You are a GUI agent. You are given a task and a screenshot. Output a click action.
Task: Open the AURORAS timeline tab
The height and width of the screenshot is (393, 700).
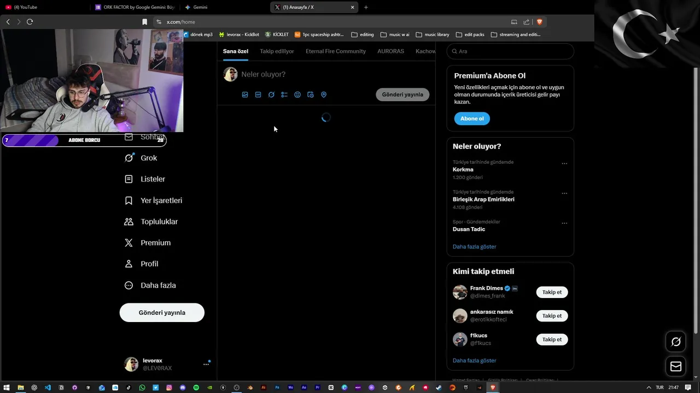pos(390,51)
